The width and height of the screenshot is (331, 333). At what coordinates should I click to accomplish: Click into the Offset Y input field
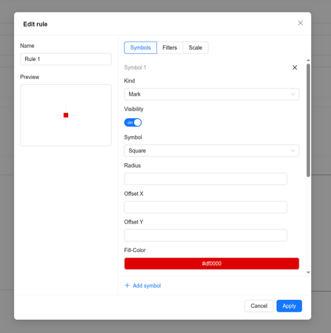pos(205,235)
